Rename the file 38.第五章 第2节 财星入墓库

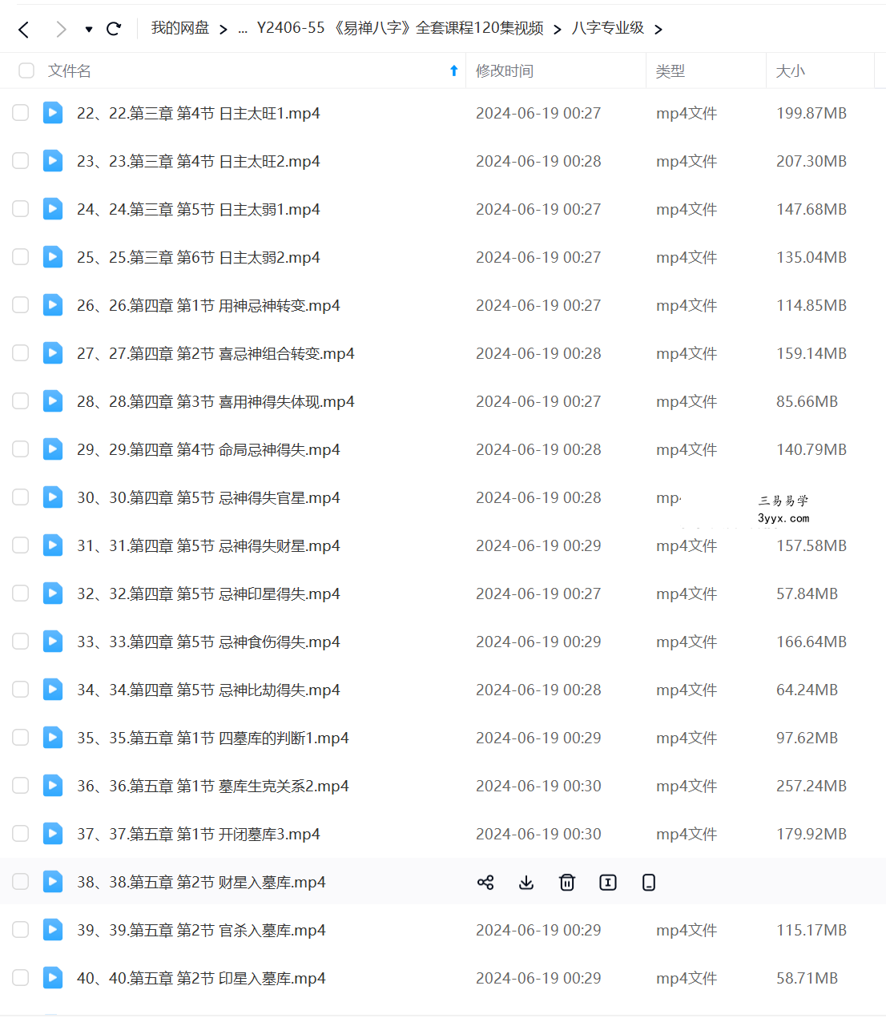pyautogui.click(x=608, y=882)
